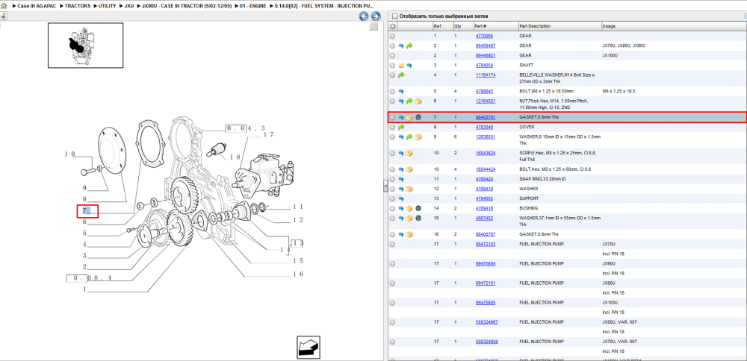Click the large black arrow icon under the diagram
The width and height of the screenshot is (747, 361).
309,348
